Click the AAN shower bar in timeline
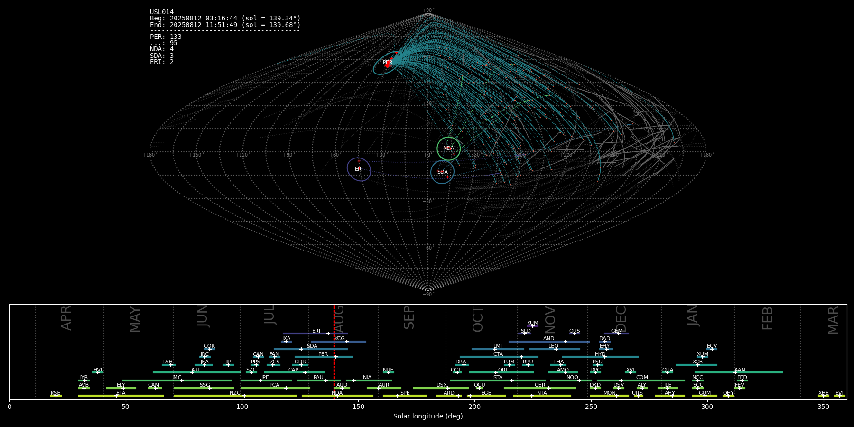Viewport: 854px width, 427px height. (739, 372)
